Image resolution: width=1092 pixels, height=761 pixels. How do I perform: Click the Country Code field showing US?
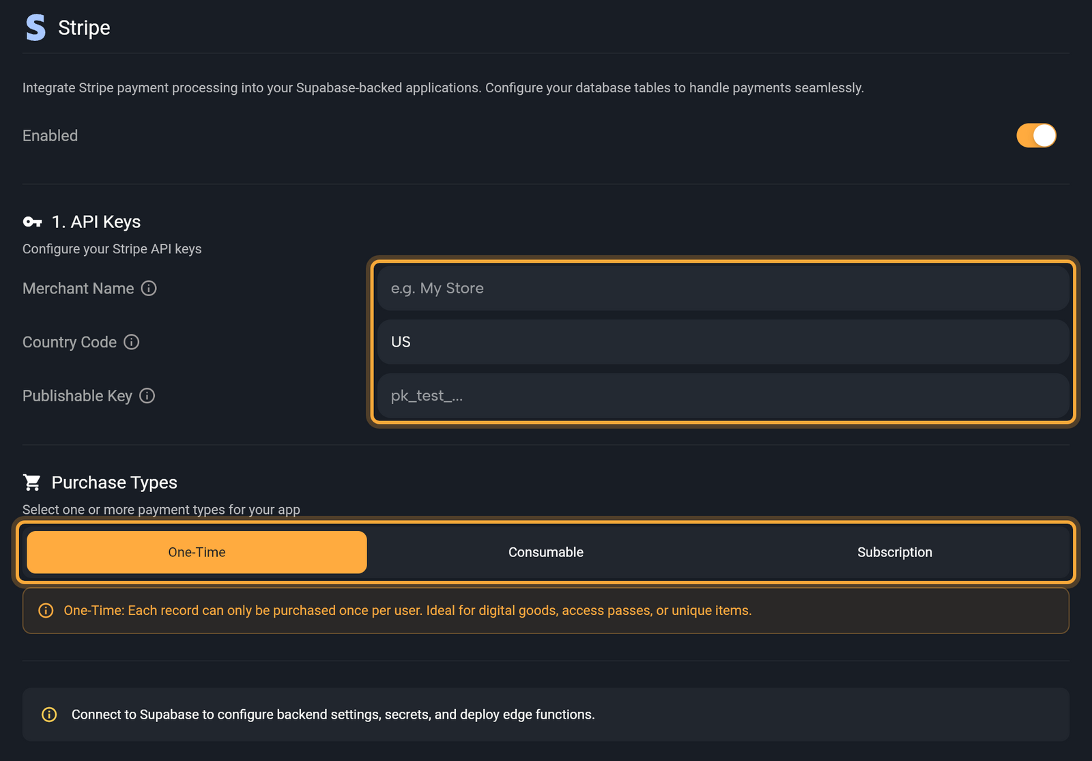coord(723,342)
